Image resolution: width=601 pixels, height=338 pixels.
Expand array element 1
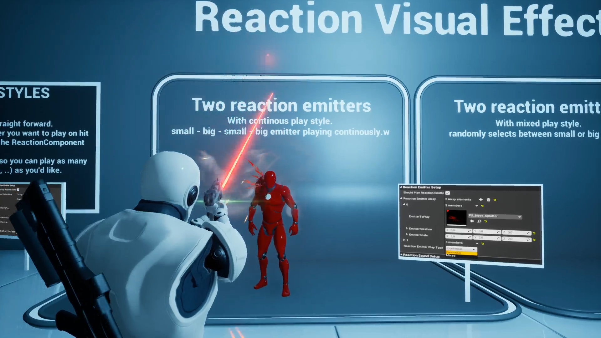pyautogui.click(x=404, y=240)
